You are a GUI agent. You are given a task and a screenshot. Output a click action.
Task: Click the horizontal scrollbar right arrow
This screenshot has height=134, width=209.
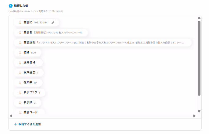click(194, 116)
